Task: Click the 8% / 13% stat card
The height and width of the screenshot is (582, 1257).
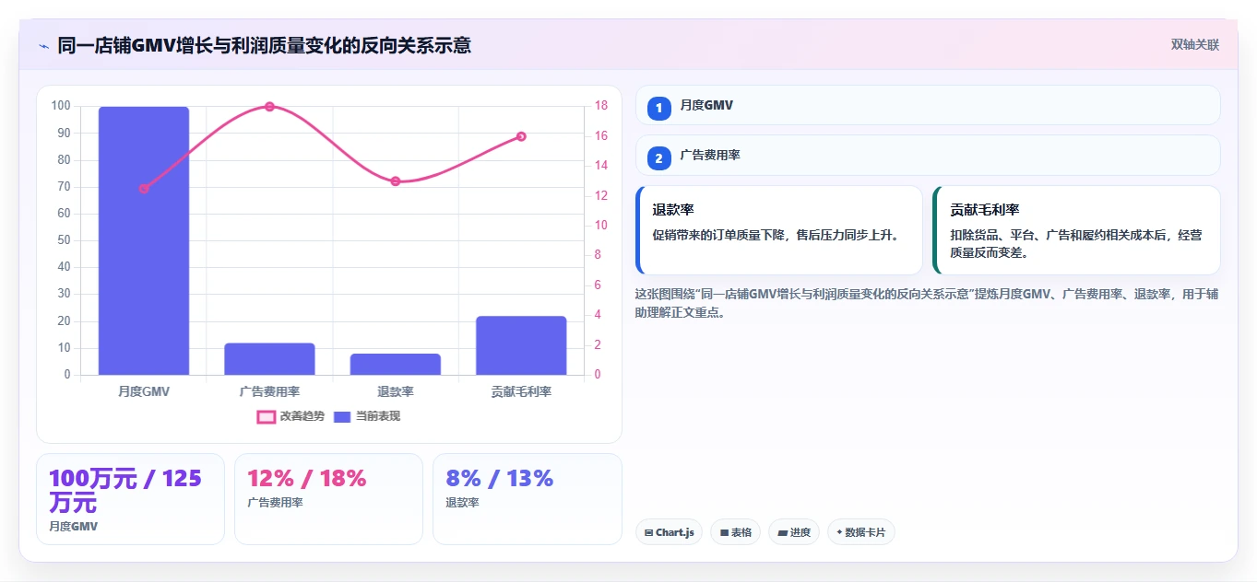Action: [x=528, y=499]
